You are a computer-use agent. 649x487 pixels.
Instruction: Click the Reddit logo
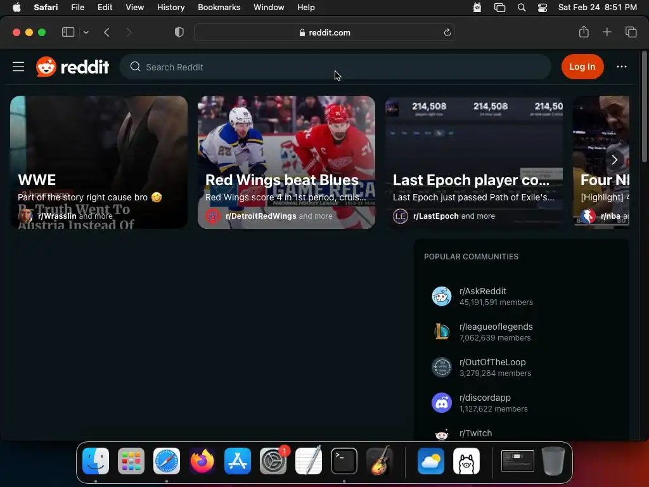tap(72, 67)
